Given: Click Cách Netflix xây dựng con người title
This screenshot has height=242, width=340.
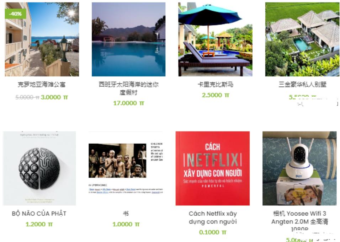Looking at the screenshot, I should tap(213, 217).
